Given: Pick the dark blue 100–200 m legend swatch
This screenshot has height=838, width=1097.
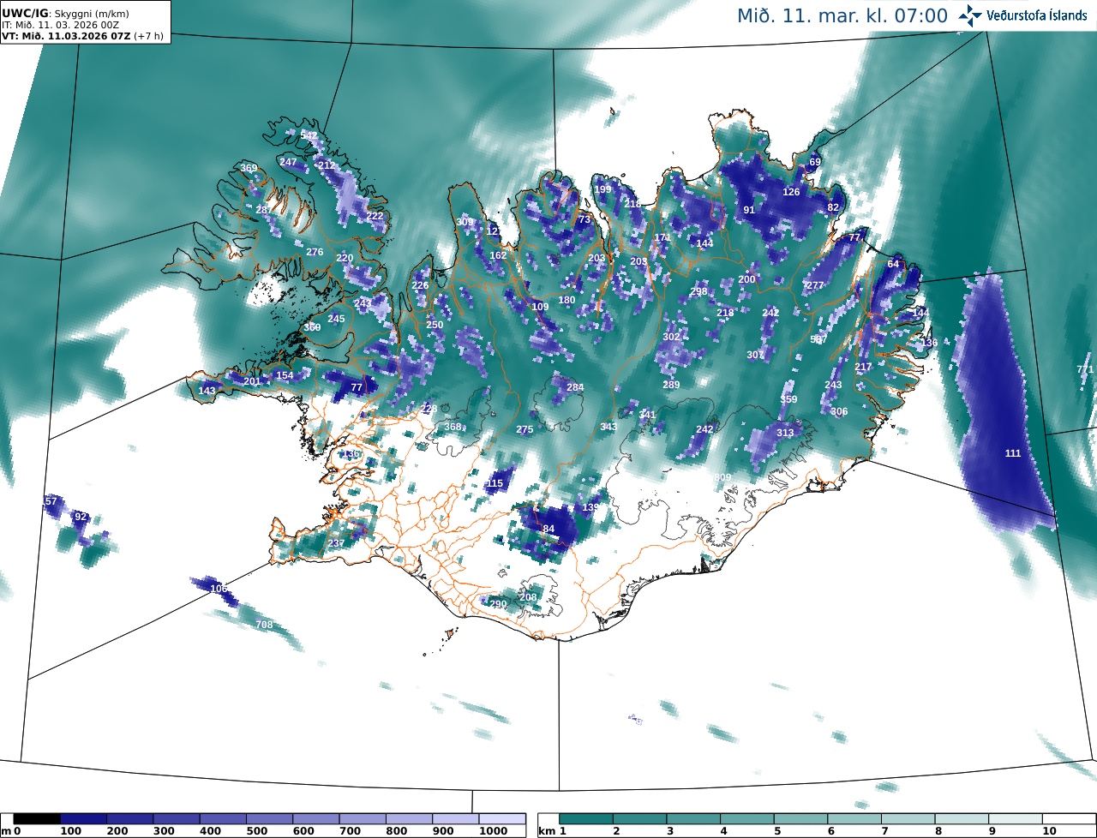Looking at the screenshot, I should pyautogui.click(x=83, y=819).
